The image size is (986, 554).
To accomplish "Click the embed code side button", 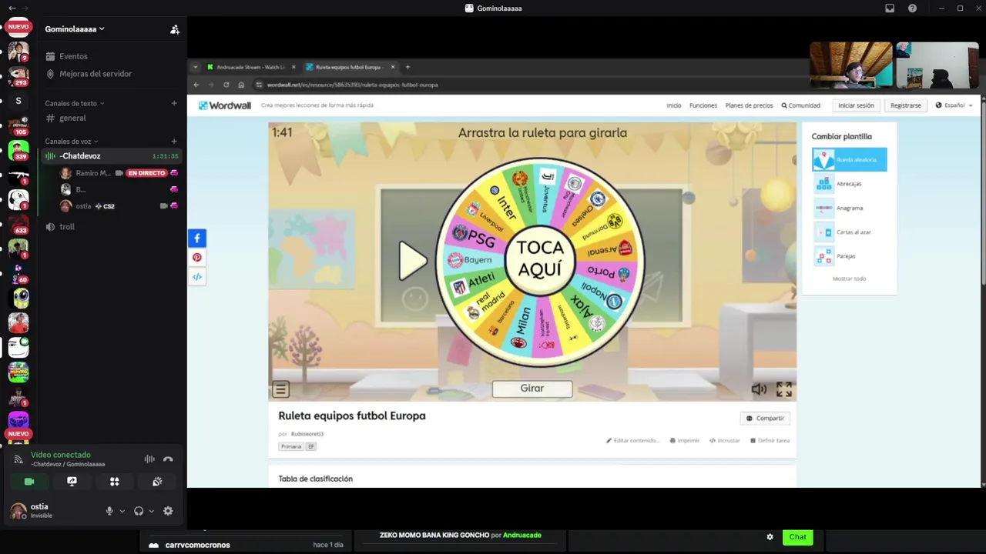I will (197, 277).
